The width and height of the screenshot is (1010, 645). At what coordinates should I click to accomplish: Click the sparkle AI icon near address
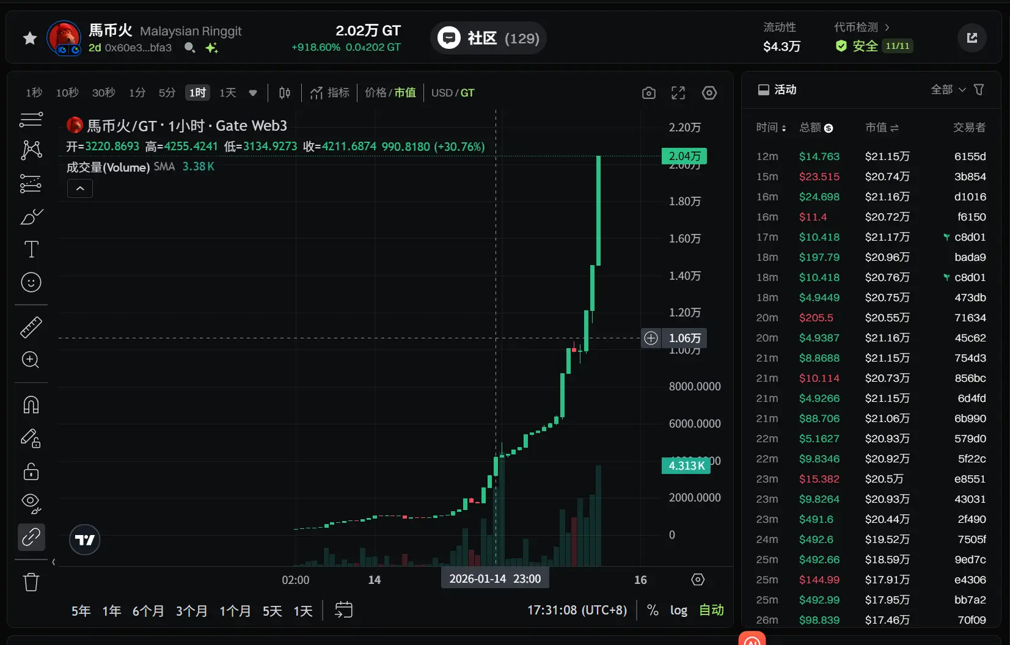point(212,48)
